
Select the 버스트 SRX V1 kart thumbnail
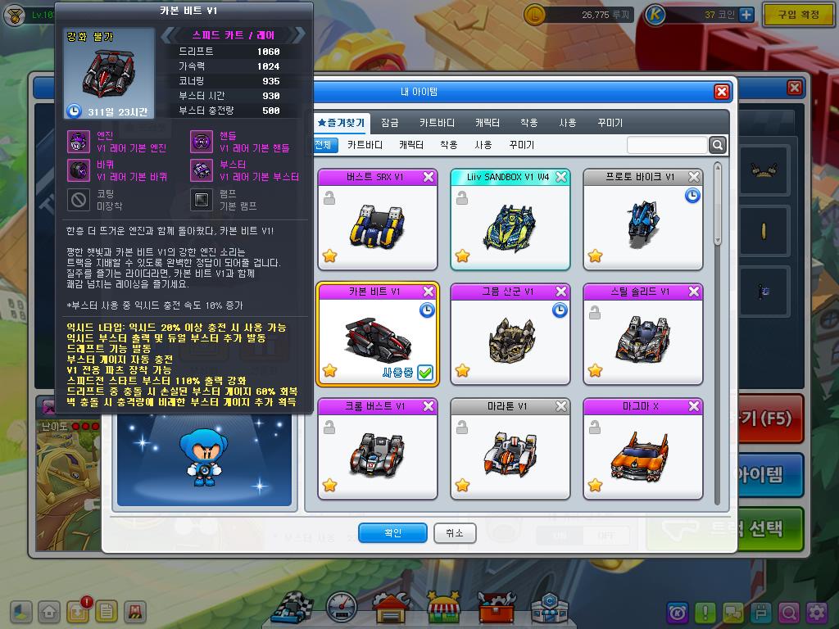pos(378,226)
